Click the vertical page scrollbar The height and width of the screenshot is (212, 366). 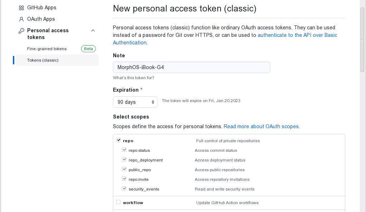click(x=362, y=40)
